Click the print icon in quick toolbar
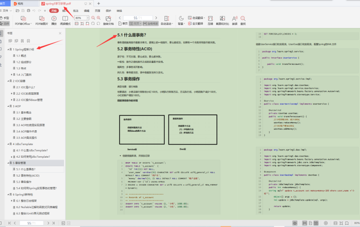Image resolution: width=360 pixels, height=227 pixels. point(28,10)
